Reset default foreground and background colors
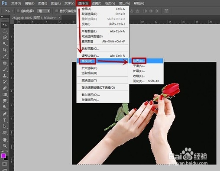Viewport: 220px width, 171px height. (2, 151)
